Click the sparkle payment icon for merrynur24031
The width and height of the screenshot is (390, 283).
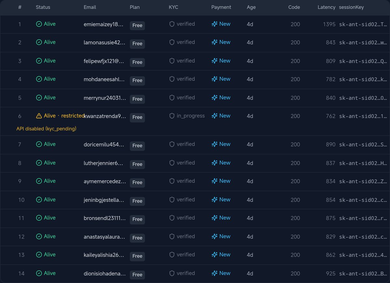point(214,98)
